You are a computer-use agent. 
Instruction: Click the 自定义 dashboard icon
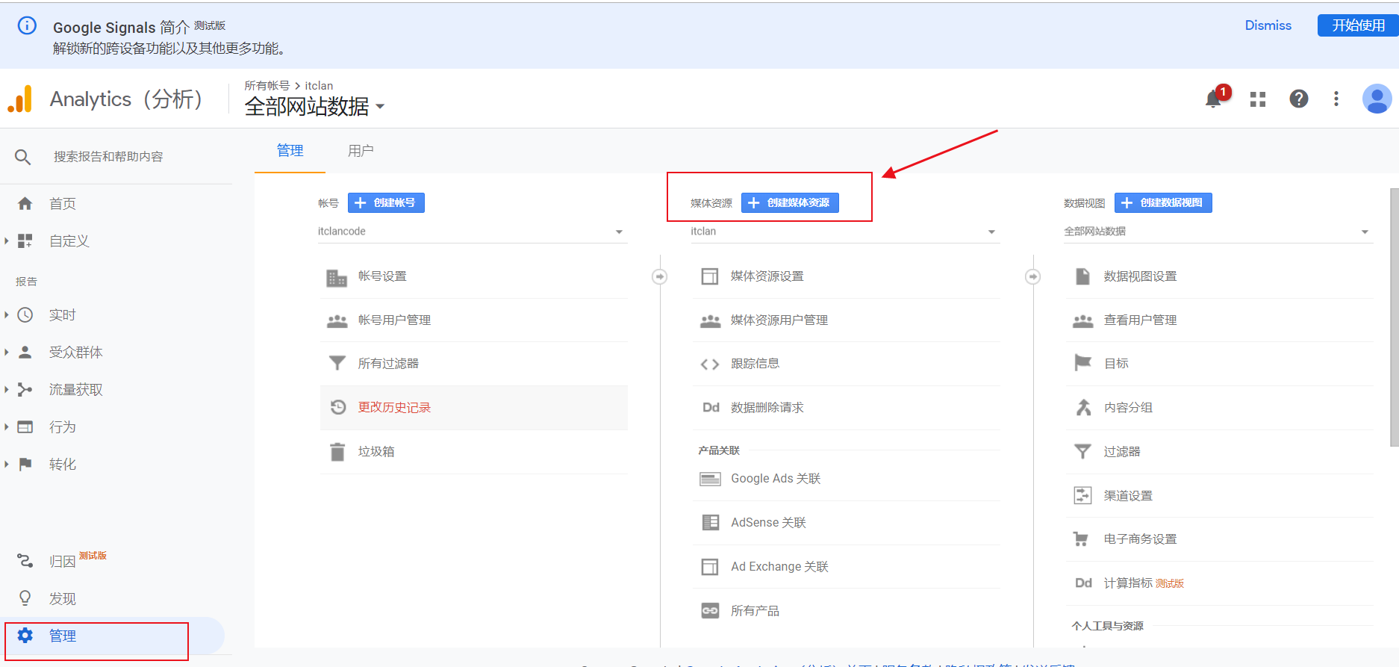coord(25,241)
